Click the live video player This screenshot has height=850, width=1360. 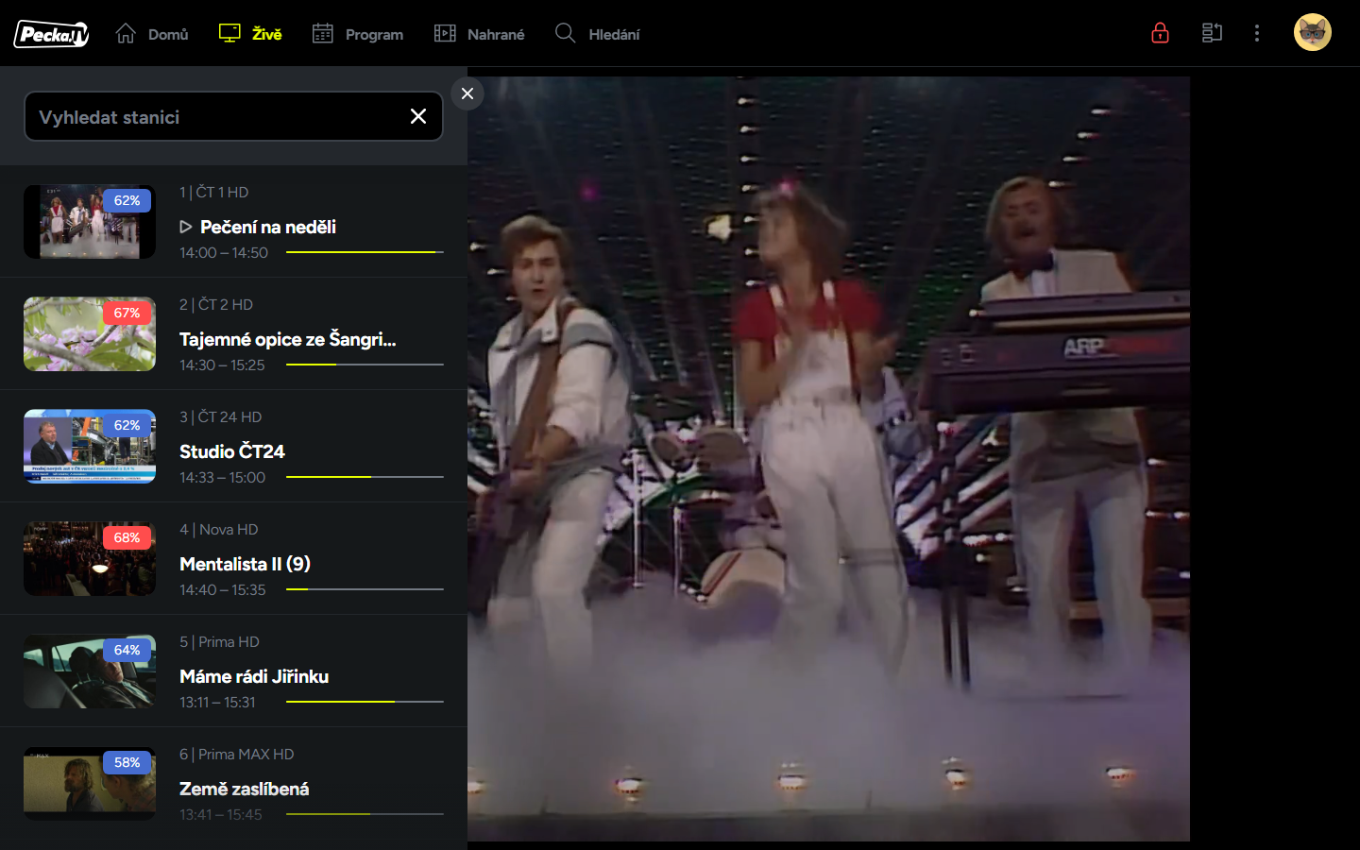[x=828, y=459]
